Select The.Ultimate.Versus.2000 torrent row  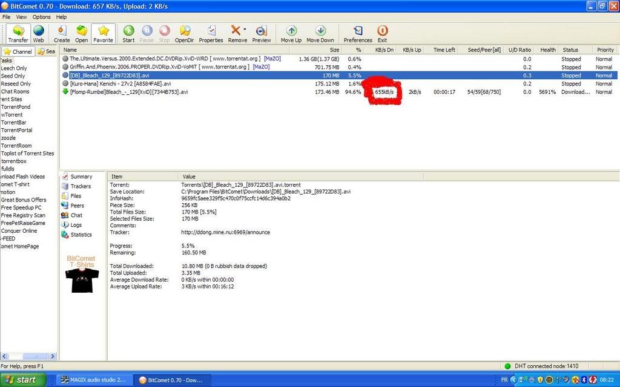(339, 59)
